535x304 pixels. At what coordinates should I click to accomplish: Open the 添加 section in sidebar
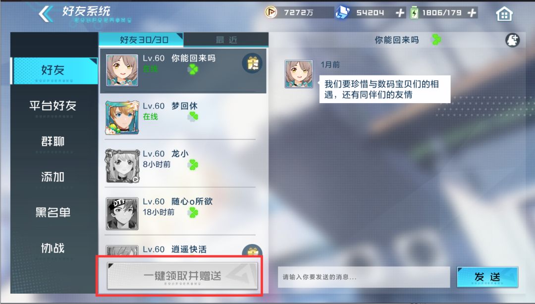(x=53, y=177)
